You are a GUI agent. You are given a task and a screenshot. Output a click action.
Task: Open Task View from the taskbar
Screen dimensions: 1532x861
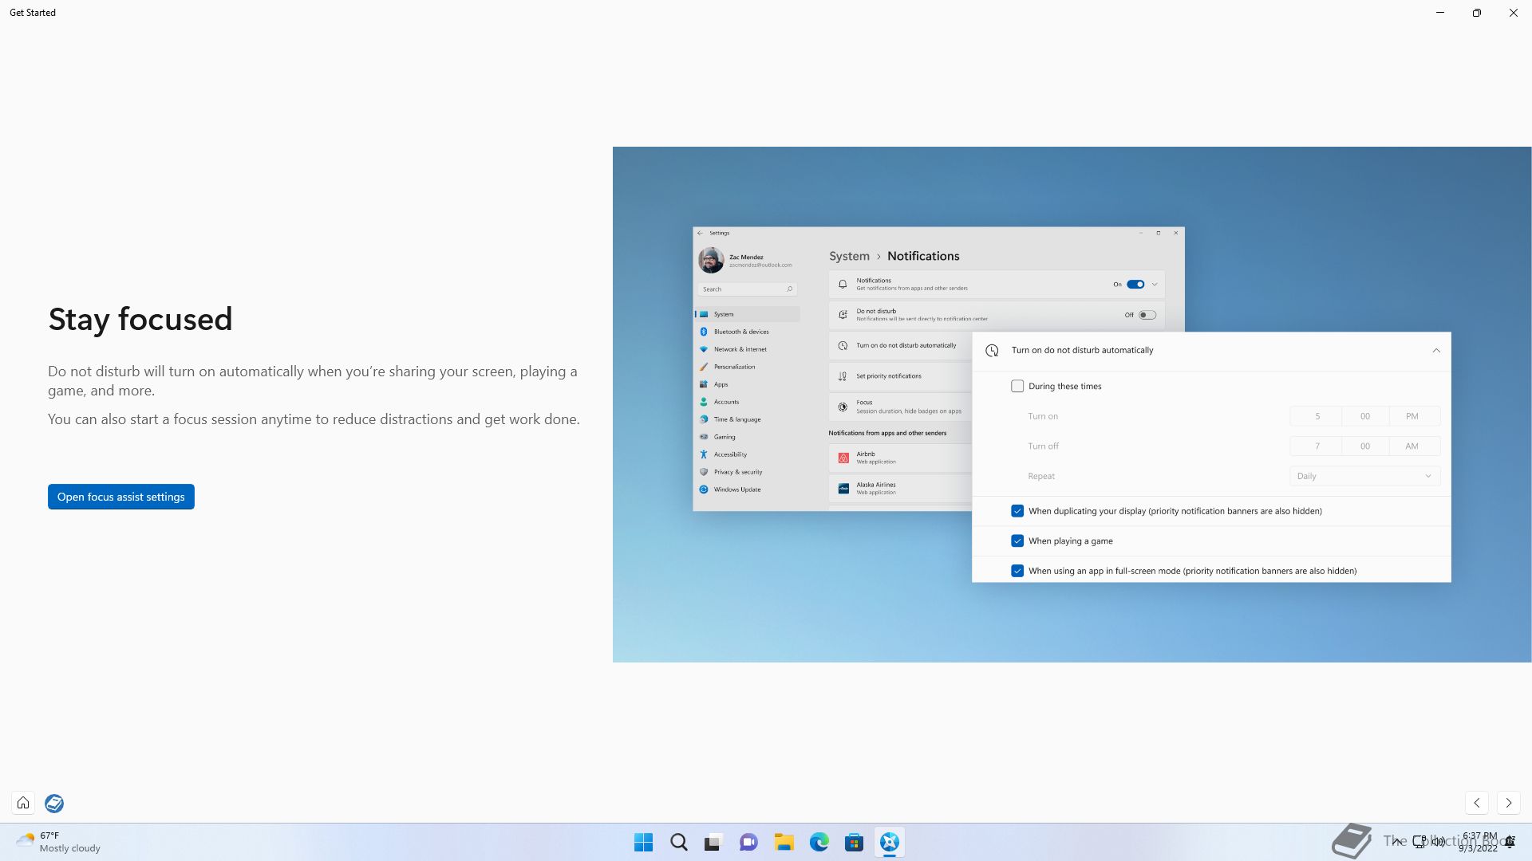coord(713,842)
